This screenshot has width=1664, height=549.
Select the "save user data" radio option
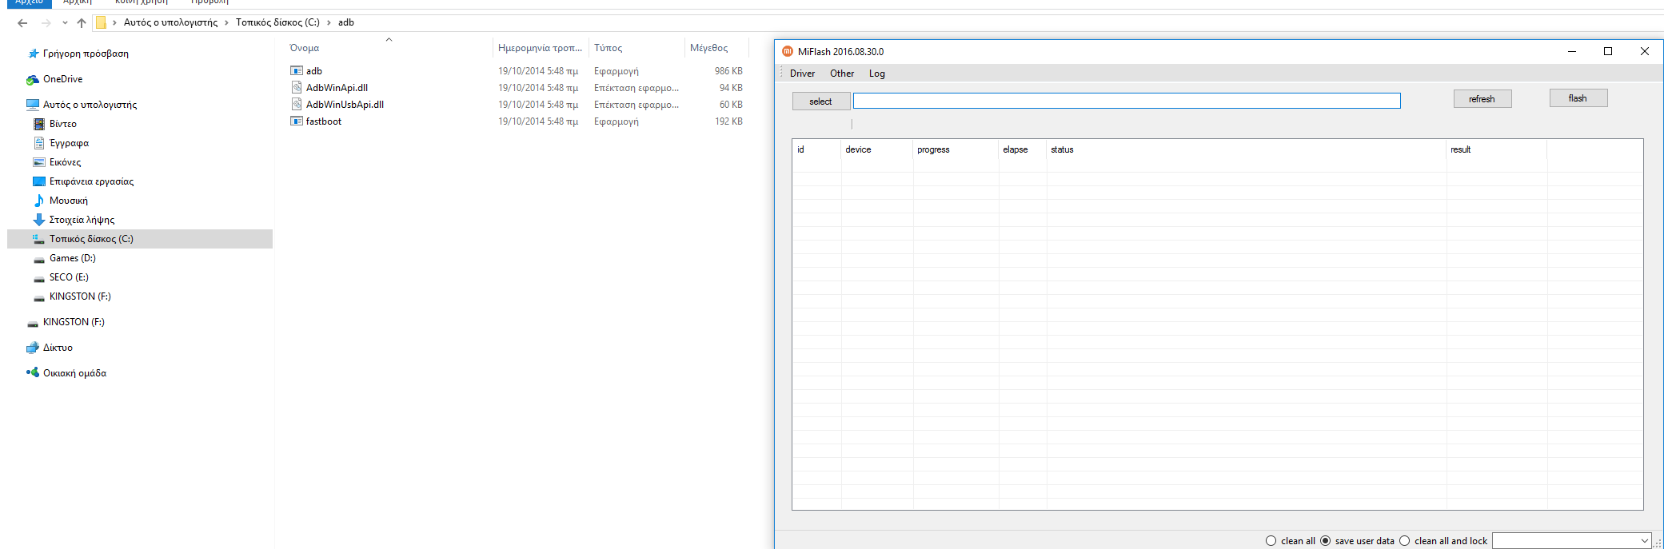coord(1325,541)
